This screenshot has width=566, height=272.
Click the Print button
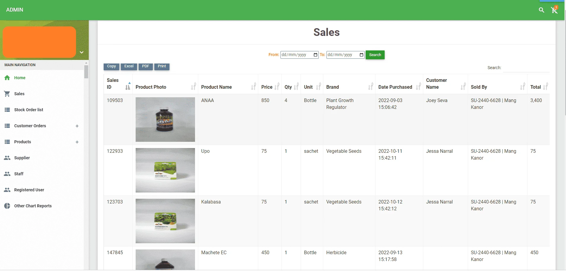point(162,66)
